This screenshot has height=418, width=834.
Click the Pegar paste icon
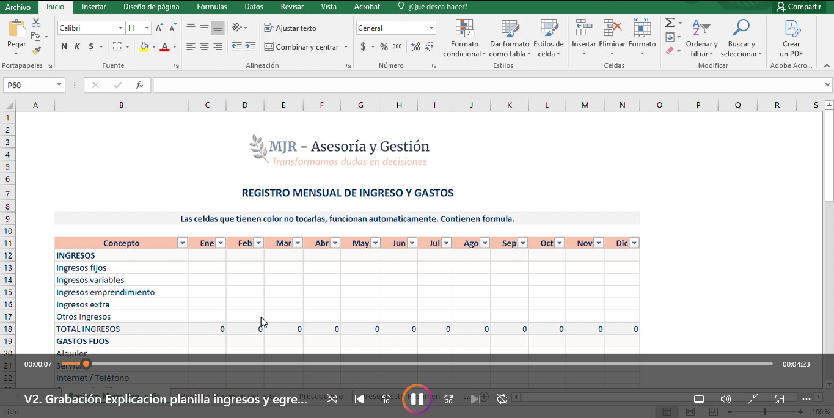[17, 29]
